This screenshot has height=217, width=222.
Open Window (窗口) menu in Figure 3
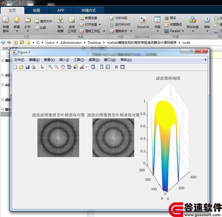[110, 60]
